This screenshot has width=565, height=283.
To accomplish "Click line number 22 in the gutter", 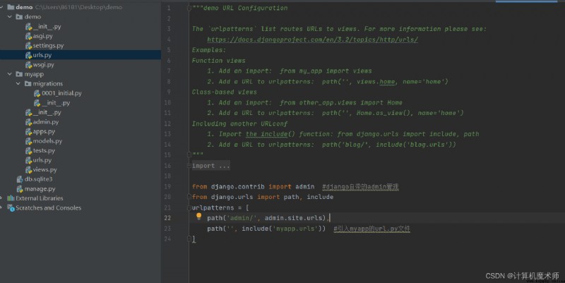I will tap(167, 218).
